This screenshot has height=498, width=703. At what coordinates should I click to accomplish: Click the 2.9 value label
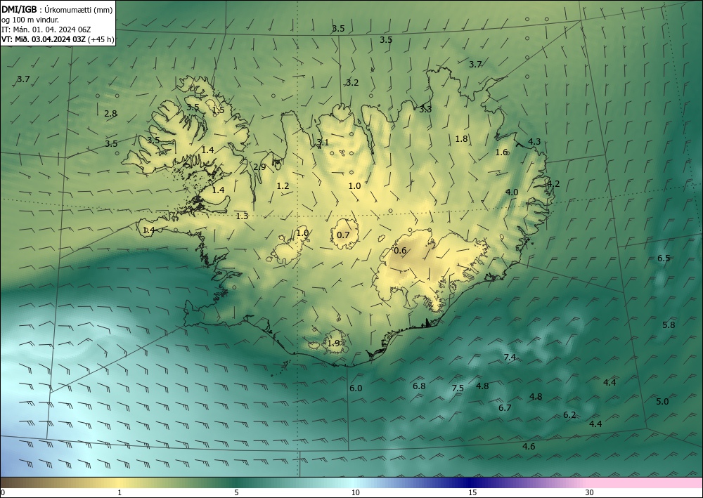click(x=259, y=167)
